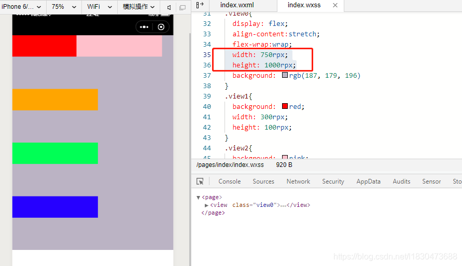Click the 'height: 100rpx;' code line
The width and height of the screenshot is (462, 266).
coord(262,127)
